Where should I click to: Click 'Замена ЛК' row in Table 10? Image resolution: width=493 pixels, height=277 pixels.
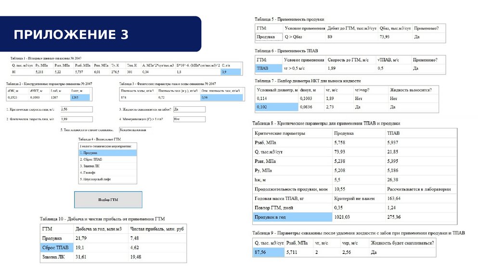pyautogui.click(x=113, y=257)
